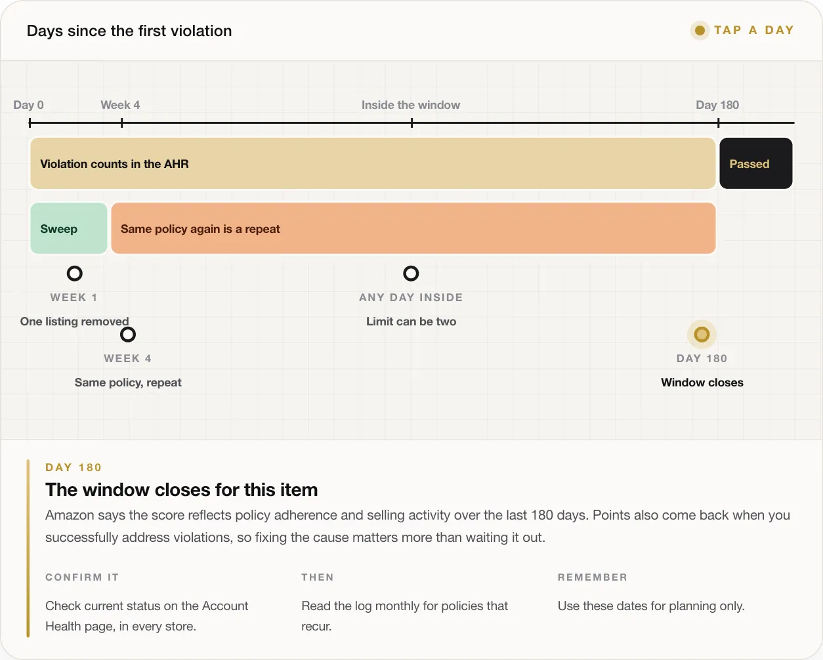Click the 'Violation counts in the AHR' bar
The width and height of the screenshot is (823, 660).
373,163
